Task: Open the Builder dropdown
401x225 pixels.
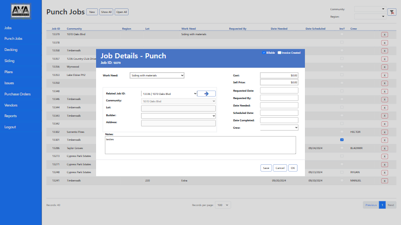Action: tap(178, 115)
